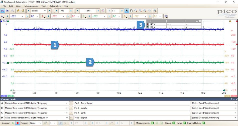The image size is (238, 126).
Task: Open the Tools menu
Action: (x=44, y=6)
